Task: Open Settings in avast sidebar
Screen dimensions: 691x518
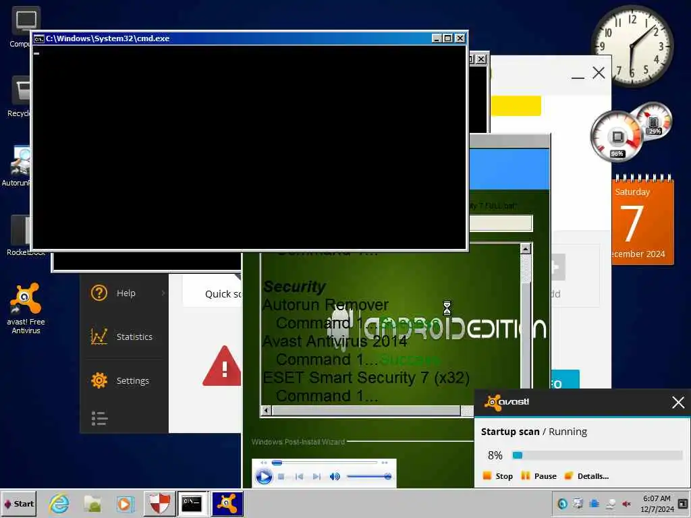Action: (132, 380)
